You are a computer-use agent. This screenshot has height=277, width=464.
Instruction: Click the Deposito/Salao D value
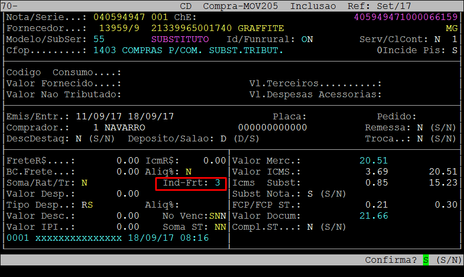(x=223, y=139)
